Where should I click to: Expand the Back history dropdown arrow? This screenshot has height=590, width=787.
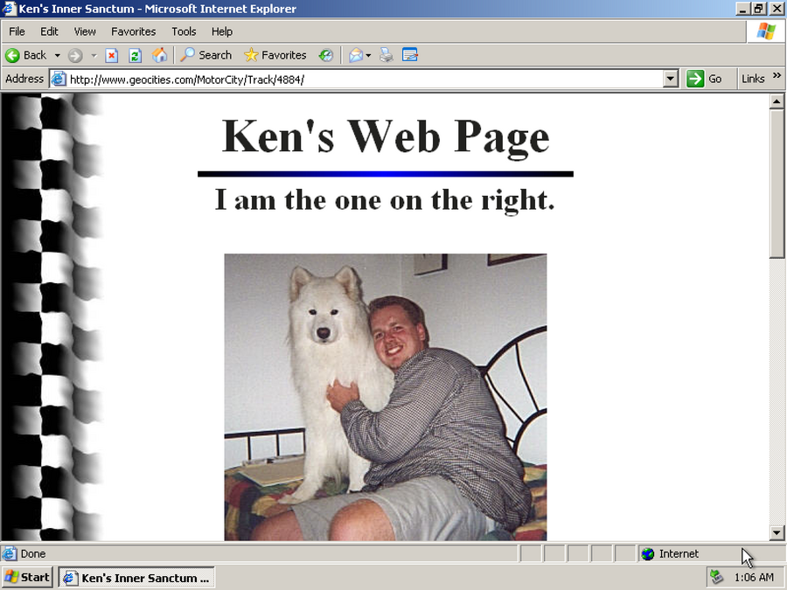pos(57,55)
